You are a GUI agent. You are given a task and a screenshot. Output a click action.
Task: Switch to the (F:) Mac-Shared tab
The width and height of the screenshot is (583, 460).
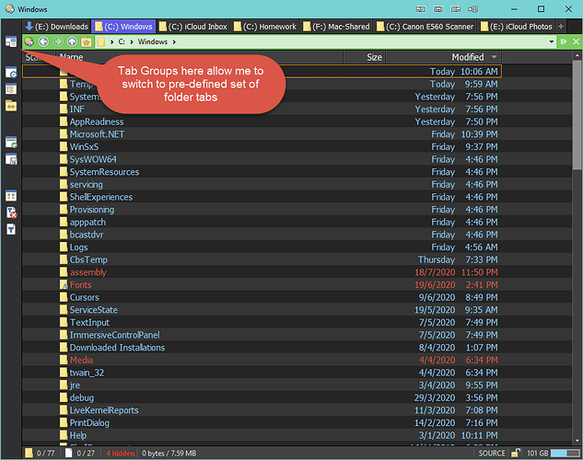[x=336, y=27]
